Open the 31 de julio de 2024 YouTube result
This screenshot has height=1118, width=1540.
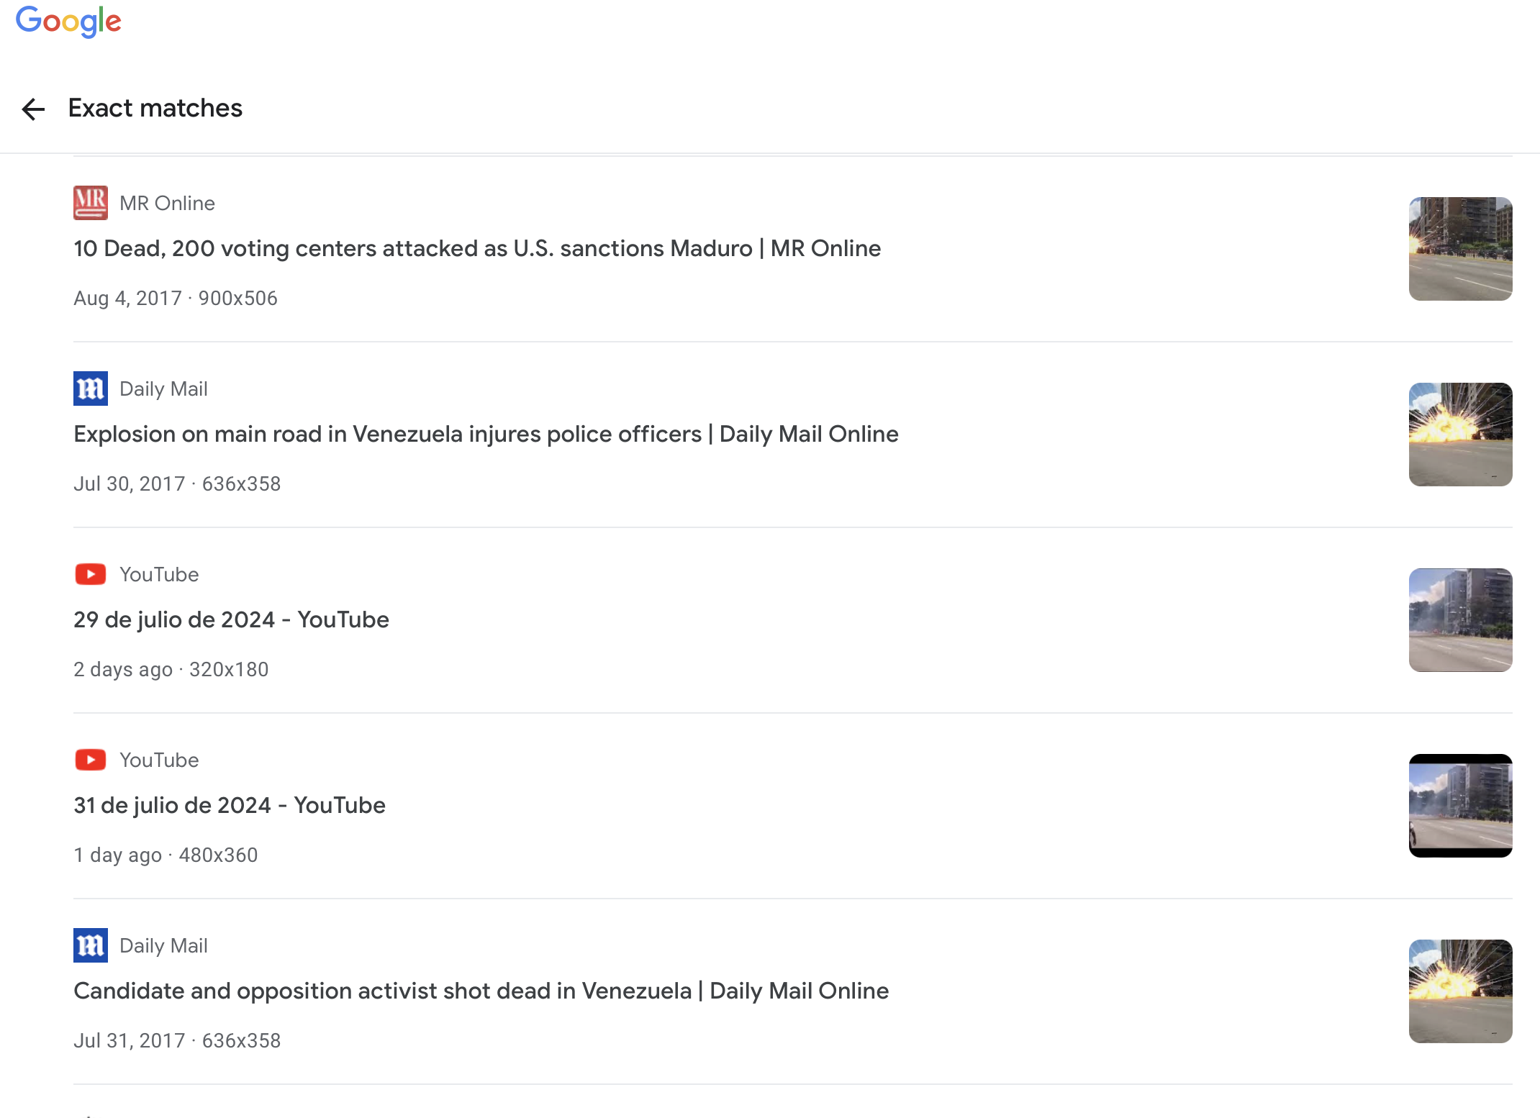pos(230,805)
